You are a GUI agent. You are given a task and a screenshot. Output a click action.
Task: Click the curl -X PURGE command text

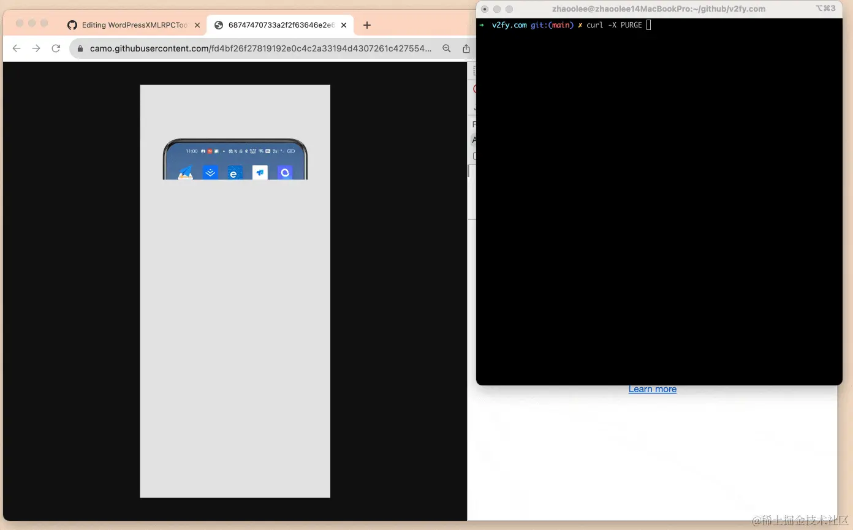pyautogui.click(x=614, y=25)
